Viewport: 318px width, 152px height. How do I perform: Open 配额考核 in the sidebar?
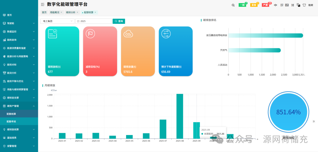click(x=11, y=121)
